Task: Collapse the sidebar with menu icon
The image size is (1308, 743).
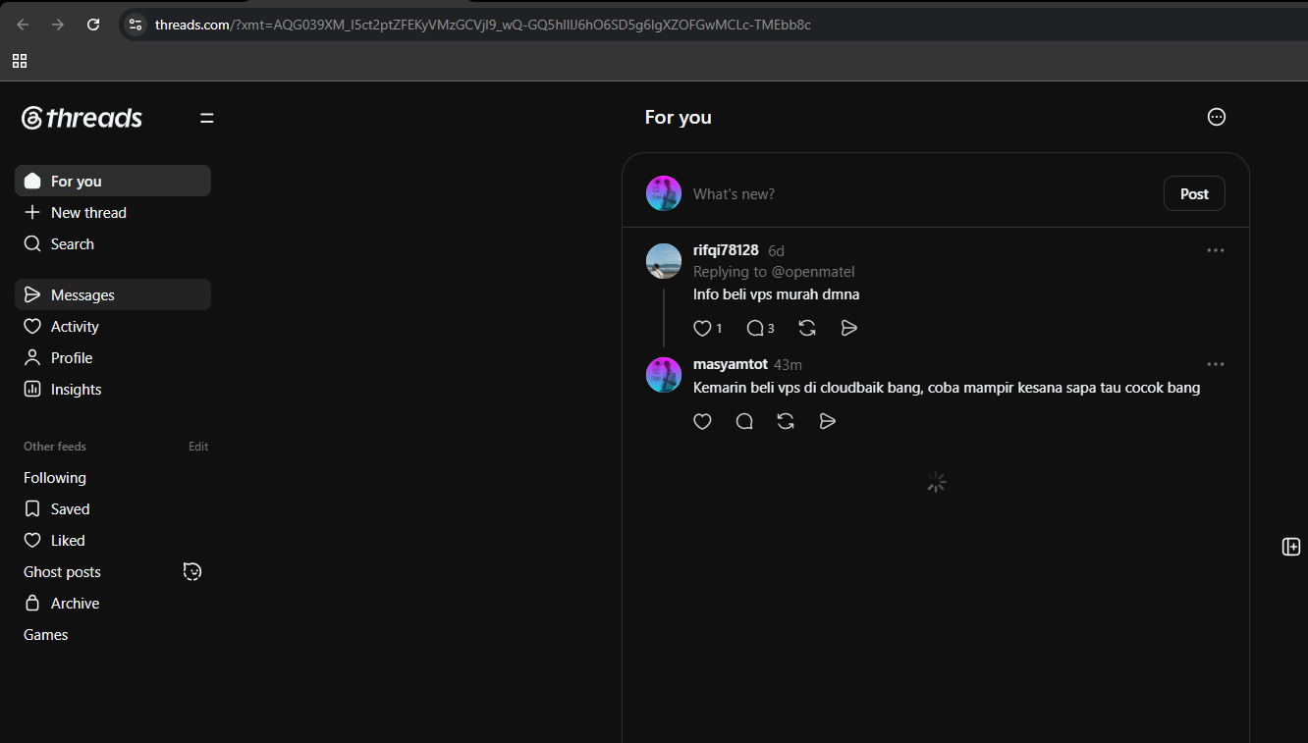Action: [207, 118]
